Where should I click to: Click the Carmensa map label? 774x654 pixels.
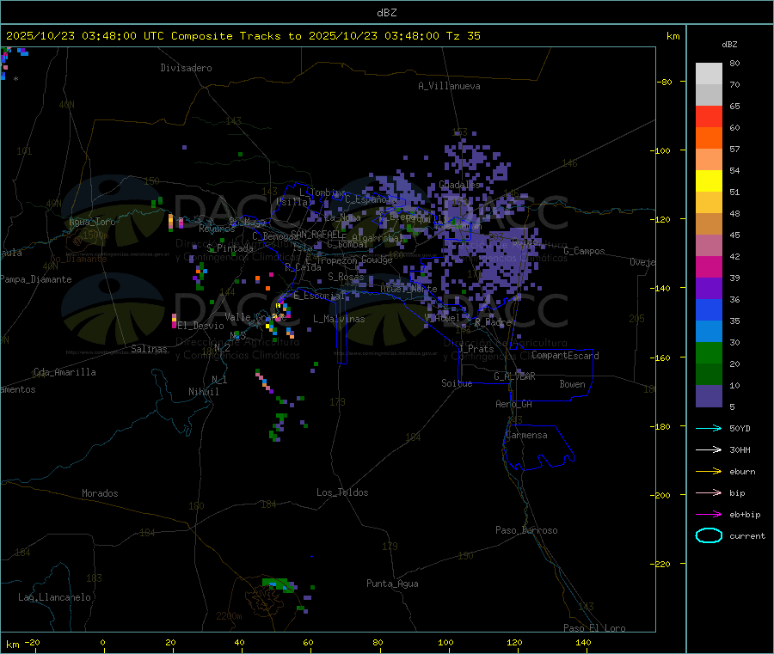[x=526, y=435]
